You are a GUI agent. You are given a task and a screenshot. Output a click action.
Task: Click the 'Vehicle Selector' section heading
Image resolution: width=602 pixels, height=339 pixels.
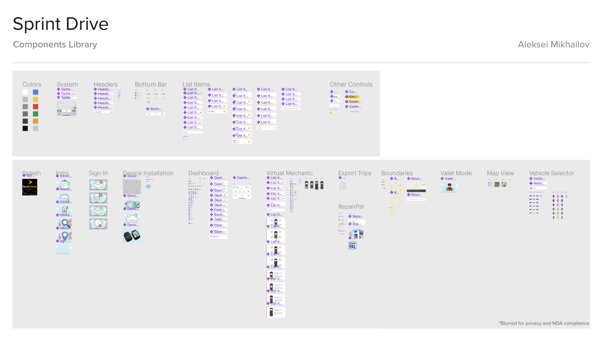552,173
